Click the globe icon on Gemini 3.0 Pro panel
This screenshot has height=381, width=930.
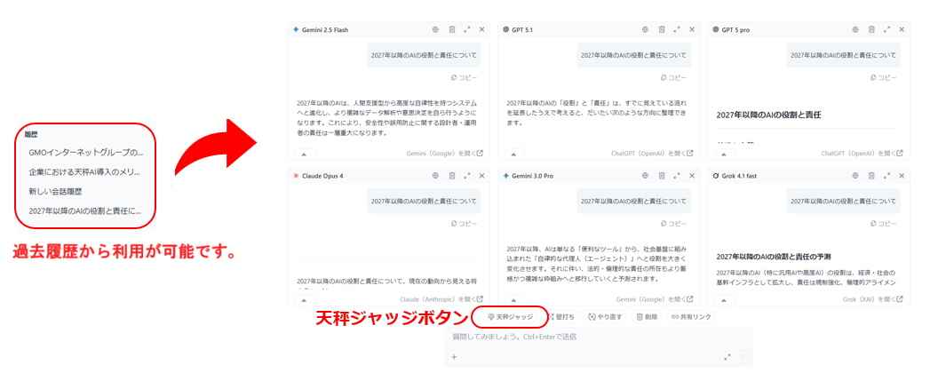pos(645,176)
